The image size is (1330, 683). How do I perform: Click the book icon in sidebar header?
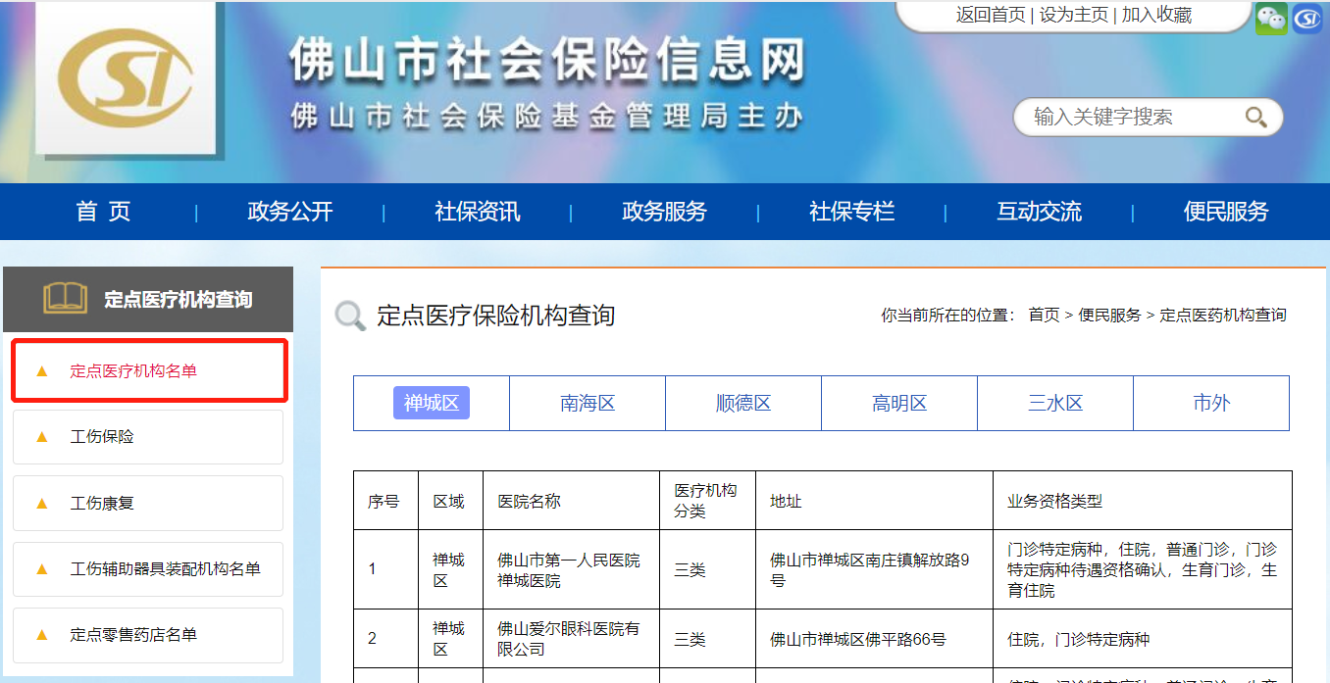[x=66, y=299]
